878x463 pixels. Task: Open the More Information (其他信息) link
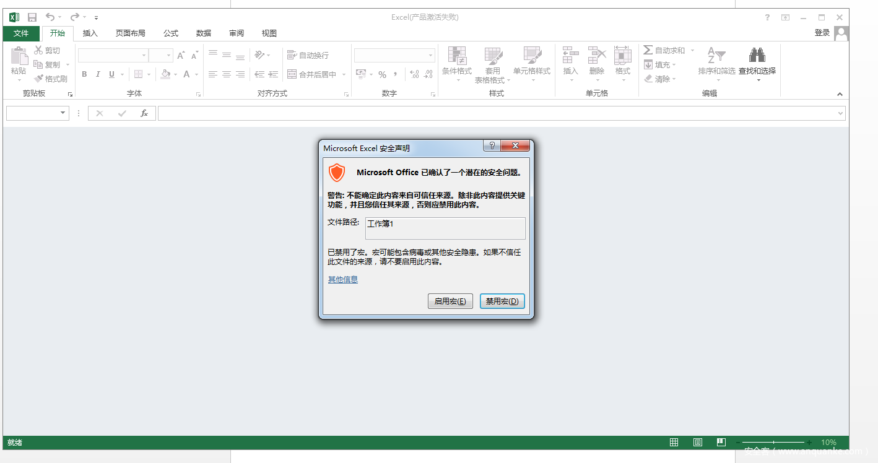click(x=342, y=280)
